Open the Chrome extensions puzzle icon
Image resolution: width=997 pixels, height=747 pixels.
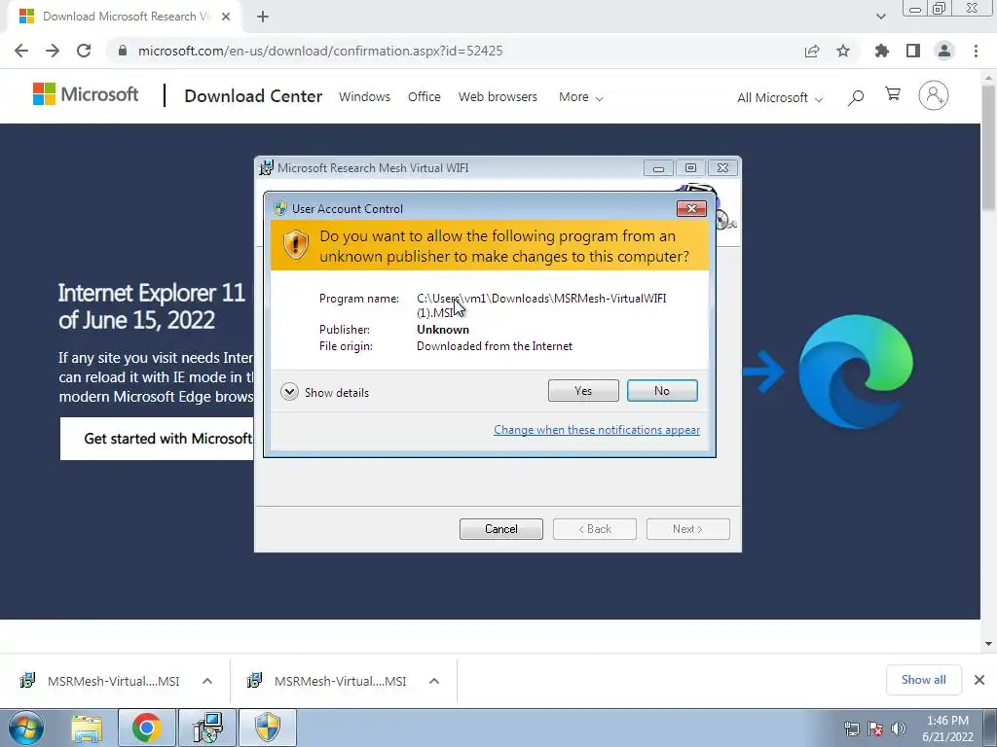click(882, 51)
